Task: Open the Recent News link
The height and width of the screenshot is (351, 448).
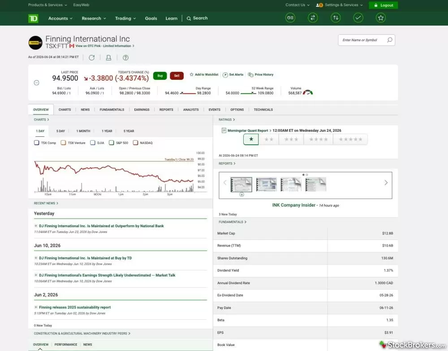Action: coord(46,203)
